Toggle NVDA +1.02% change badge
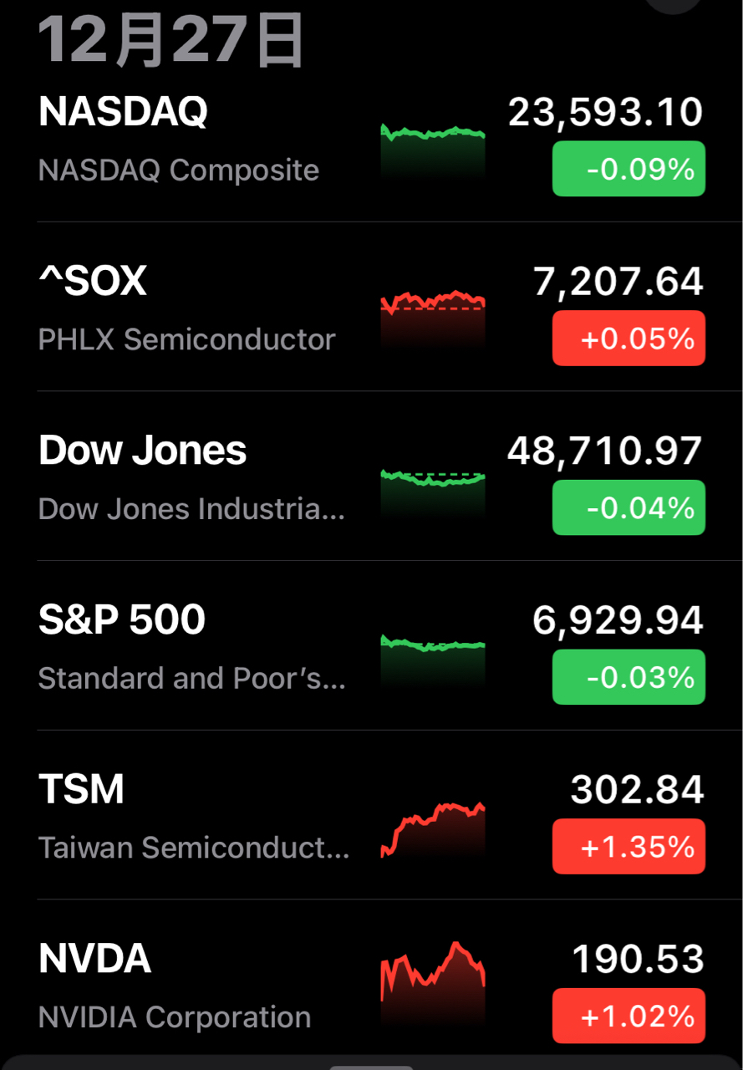Screen dimensions: 743x1070 (628, 1016)
